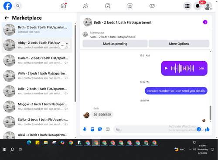Click the Marketplace heading text
Screen dimensions: 218x160
pos(27,18)
